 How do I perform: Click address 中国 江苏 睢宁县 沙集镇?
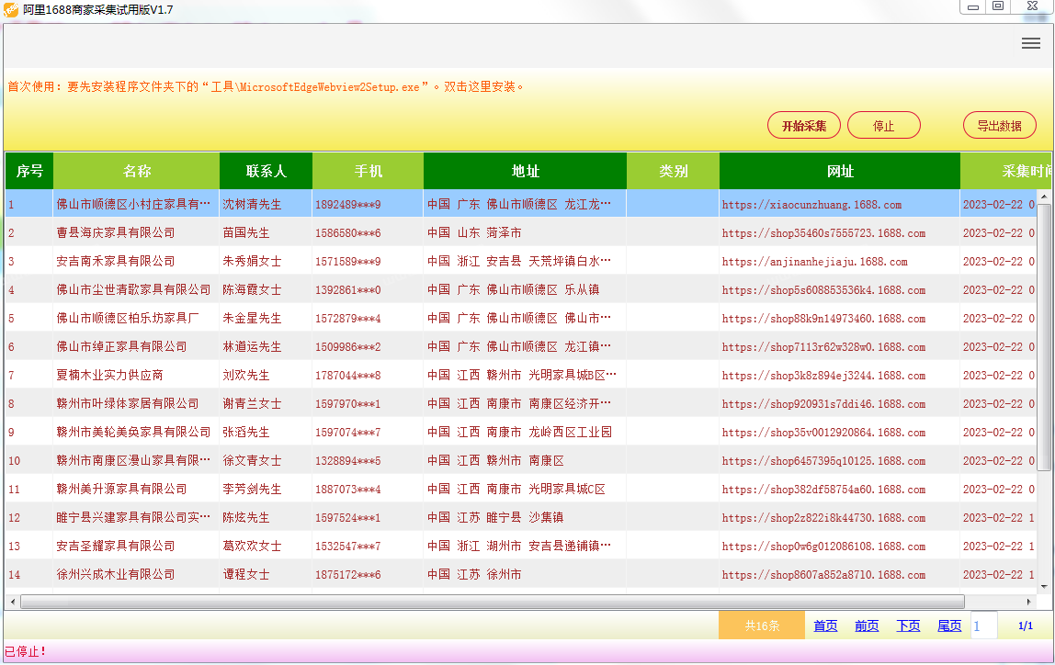click(495, 517)
